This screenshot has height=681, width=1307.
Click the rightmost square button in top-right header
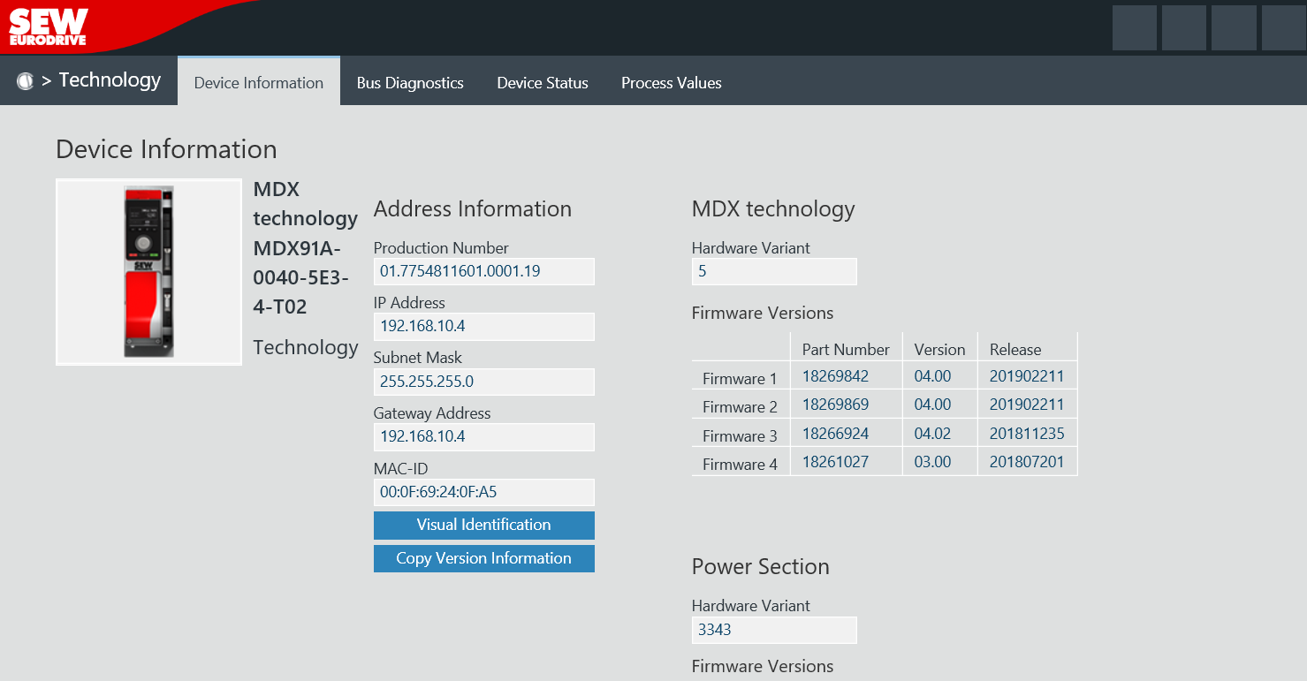pos(1283,27)
